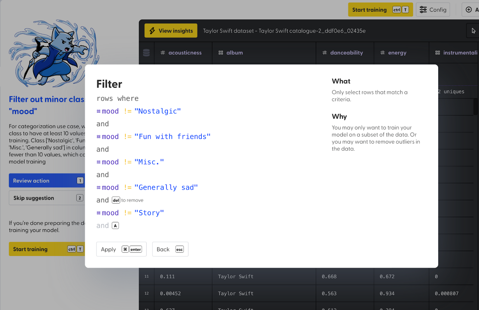The image size is (479, 310).
Task: Change mood column in "Fun with friends" condition
Action: click(x=108, y=137)
